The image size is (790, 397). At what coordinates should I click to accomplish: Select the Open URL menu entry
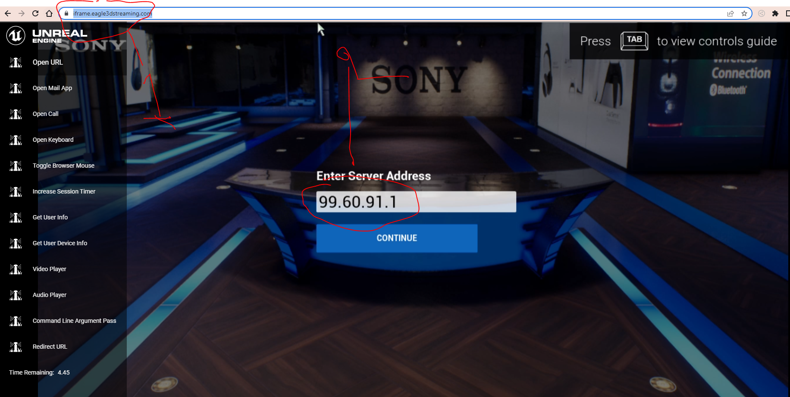click(x=48, y=62)
